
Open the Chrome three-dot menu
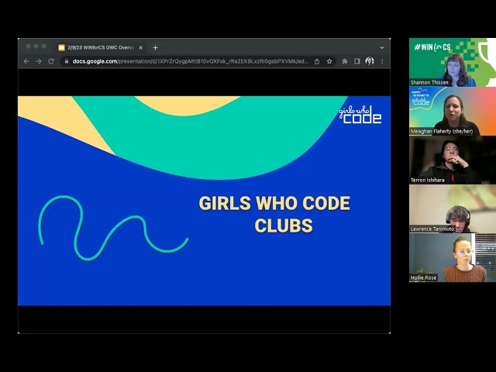pyautogui.click(x=382, y=61)
